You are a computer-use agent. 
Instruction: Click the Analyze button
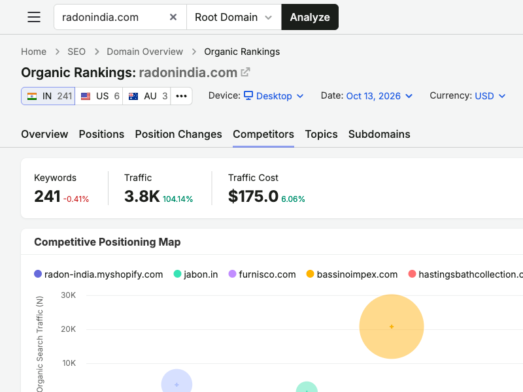310,17
